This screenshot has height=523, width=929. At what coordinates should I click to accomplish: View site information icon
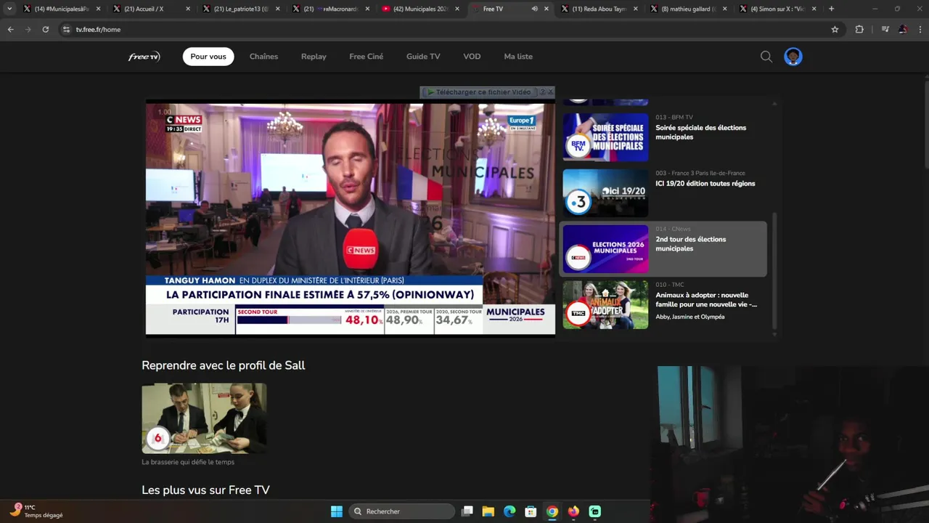(66, 29)
